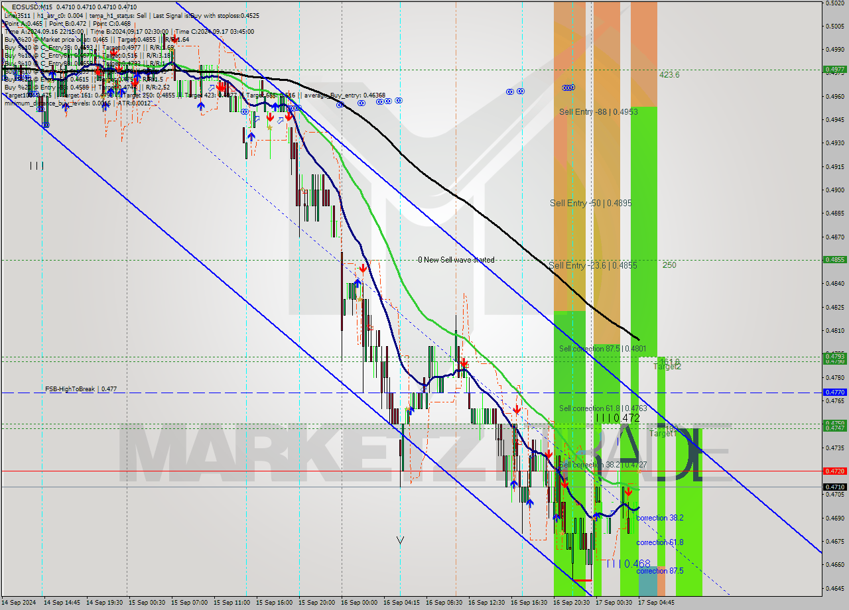849x610 pixels.
Task: Click the '15 Sep 00:30' time axis label
Action: pos(147,603)
